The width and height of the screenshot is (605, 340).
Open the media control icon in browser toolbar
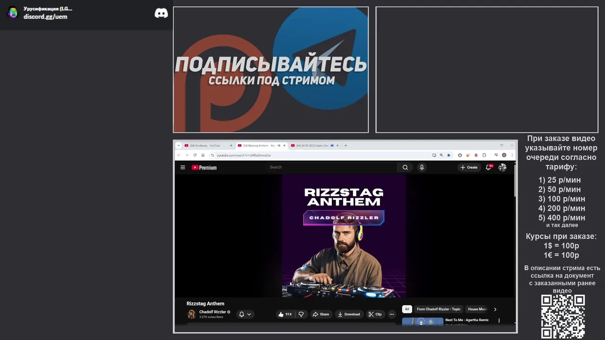[x=496, y=155]
